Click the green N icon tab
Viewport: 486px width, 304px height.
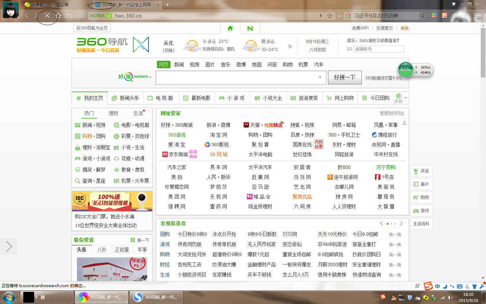(x=250, y=28)
